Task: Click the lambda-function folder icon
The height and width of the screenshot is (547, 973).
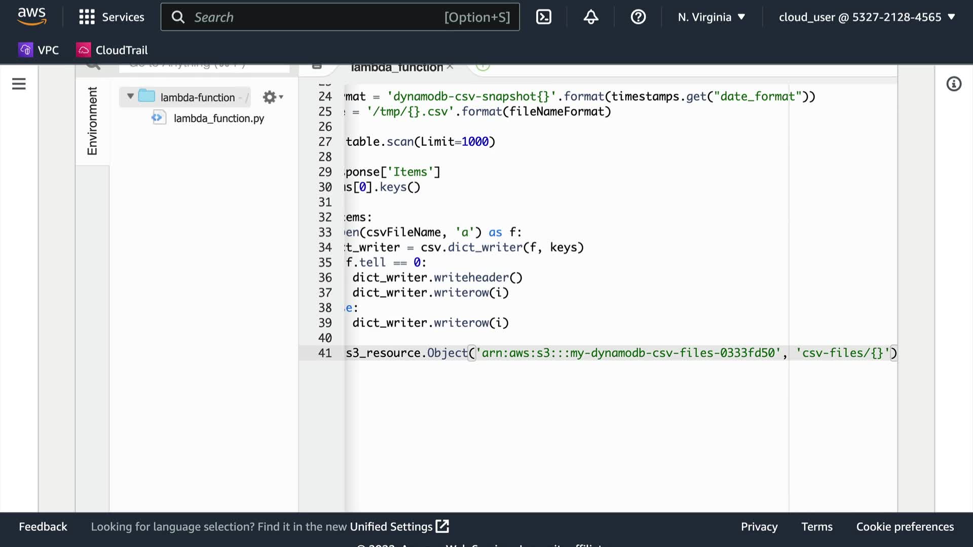Action: click(x=146, y=96)
